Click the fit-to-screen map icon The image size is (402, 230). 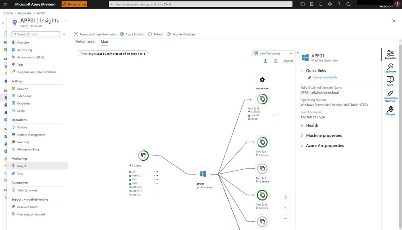285,197
